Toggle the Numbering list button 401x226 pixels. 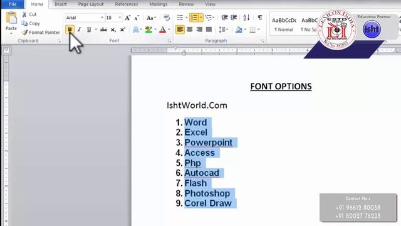[x=194, y=18]
